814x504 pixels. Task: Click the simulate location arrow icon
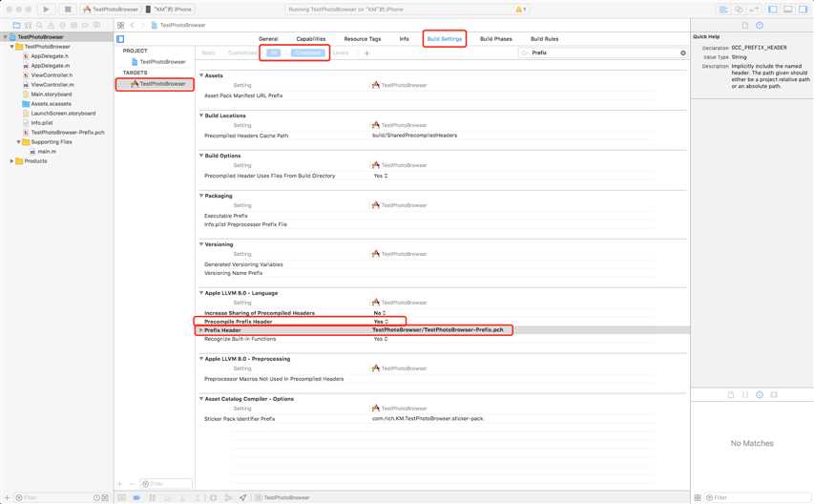coord(243,497)
